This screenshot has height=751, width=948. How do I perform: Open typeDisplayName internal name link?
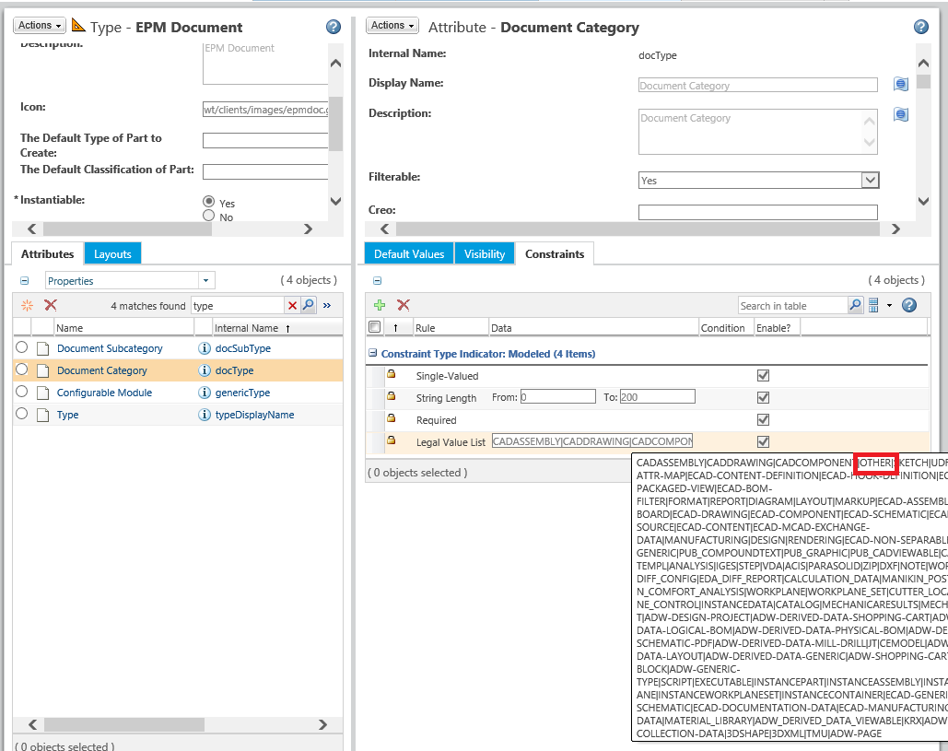point(254,415)
